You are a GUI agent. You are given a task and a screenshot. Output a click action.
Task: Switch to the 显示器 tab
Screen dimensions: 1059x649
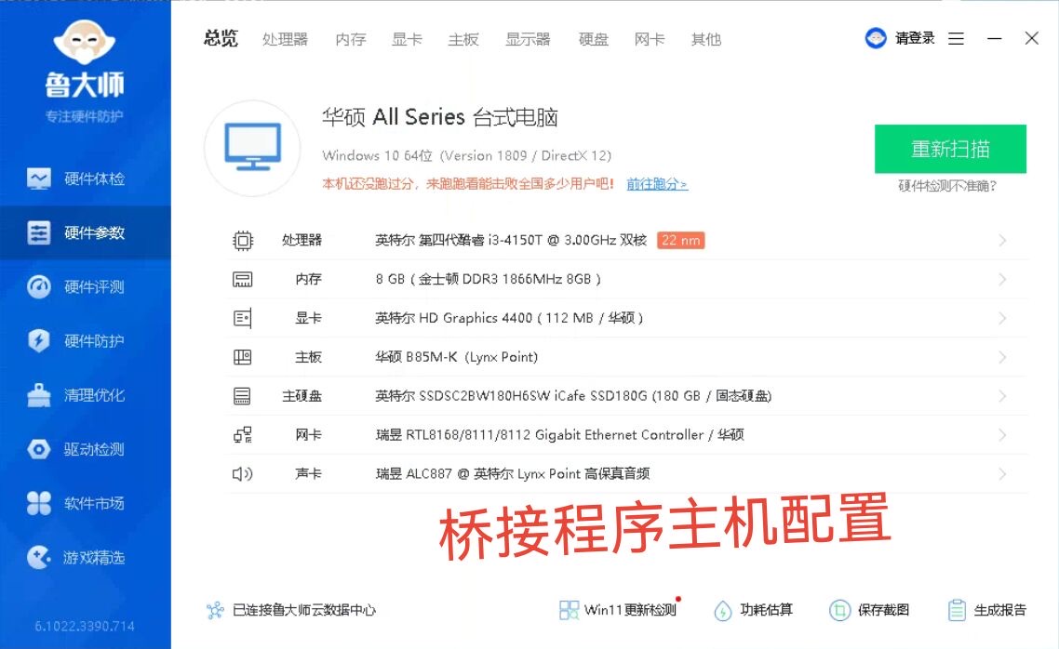[x=529, y=39]
